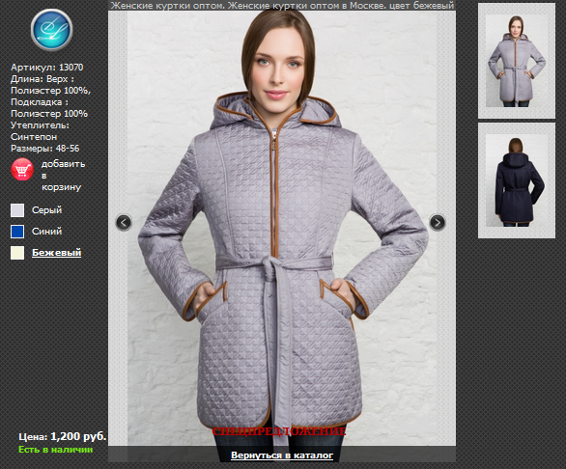Screen dimensions: 566x469
Task: Go back via Вернуться в каталог link
Action: 282,455
